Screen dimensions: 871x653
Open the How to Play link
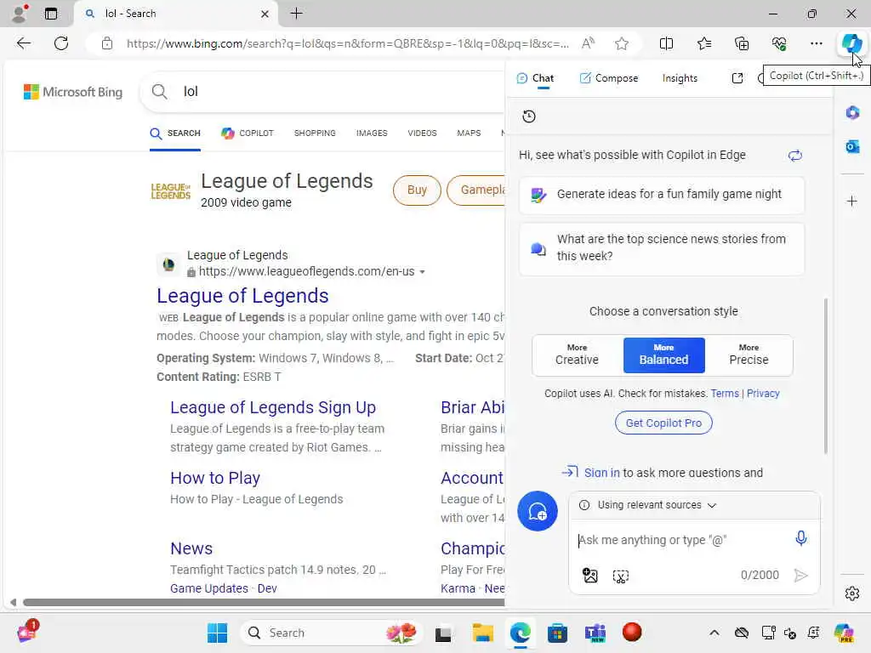tap(215, 478)
